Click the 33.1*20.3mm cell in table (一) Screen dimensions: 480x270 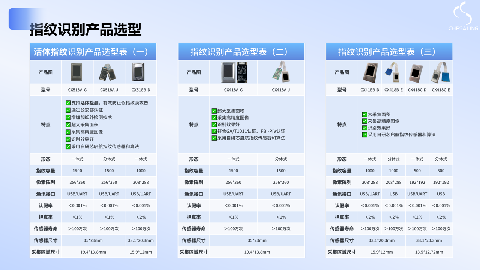click(x=141, y=240)
